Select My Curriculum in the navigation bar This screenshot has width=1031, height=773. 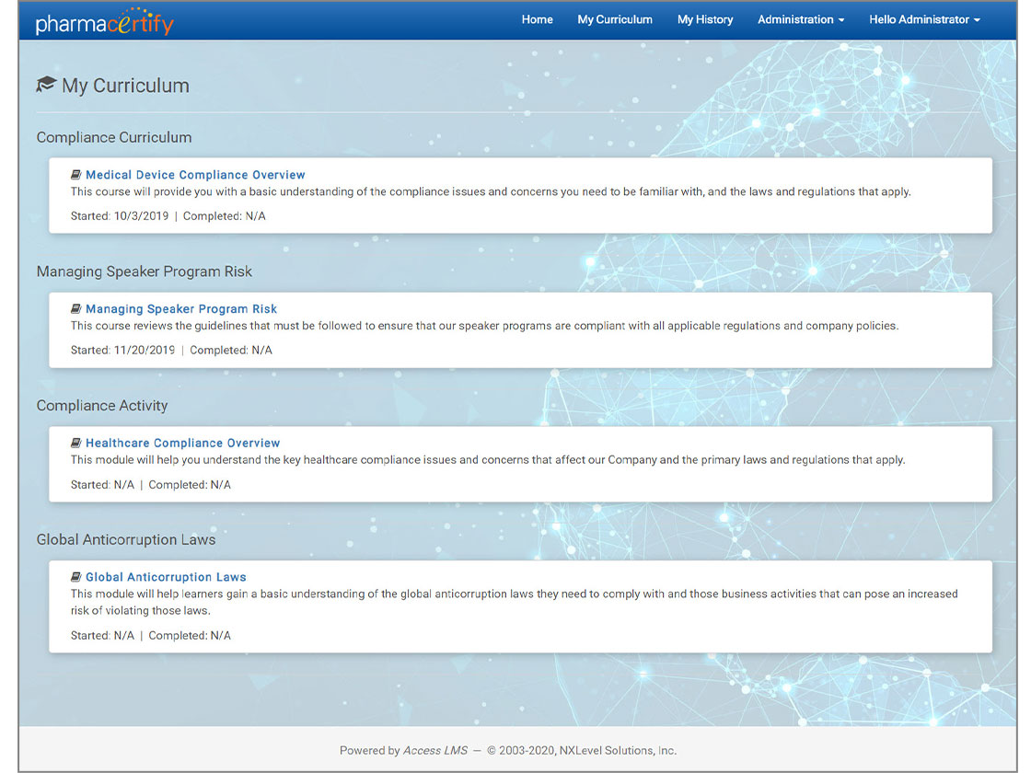614,19
